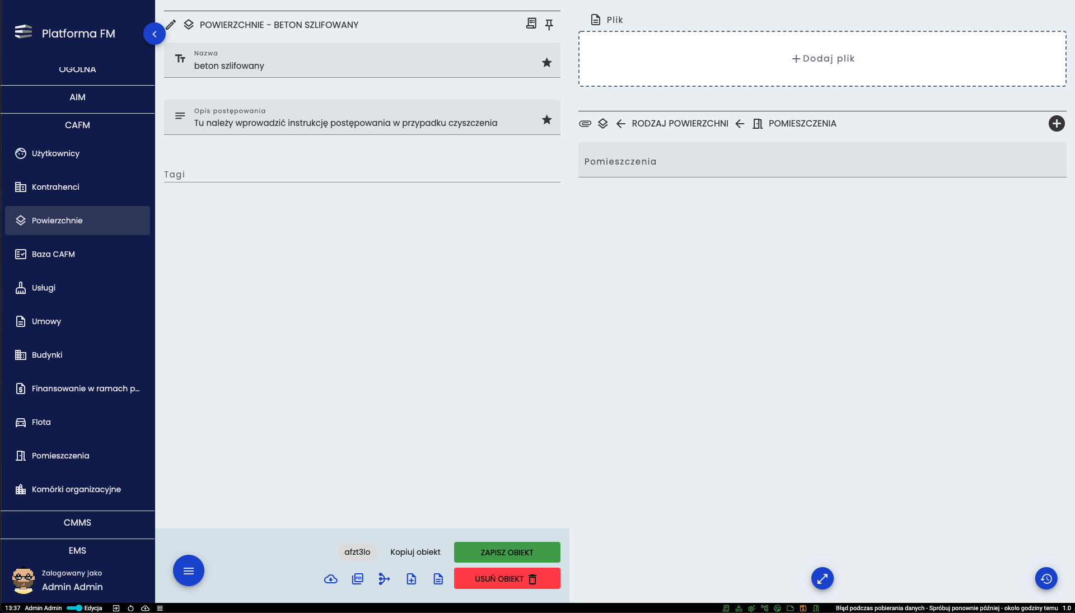Click the green tree-structure icon in status bar
1075x613 pixels.
[764, 608]
